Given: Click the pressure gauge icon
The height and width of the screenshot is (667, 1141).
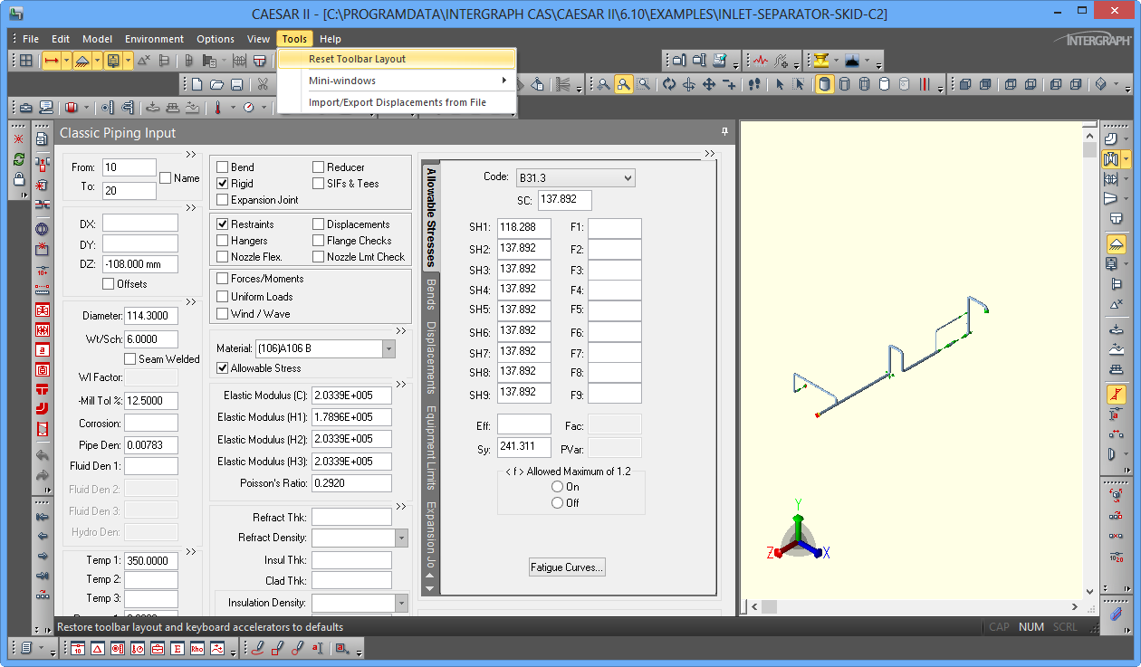Looking at the screenshot, I should click(x=248, y=107).
